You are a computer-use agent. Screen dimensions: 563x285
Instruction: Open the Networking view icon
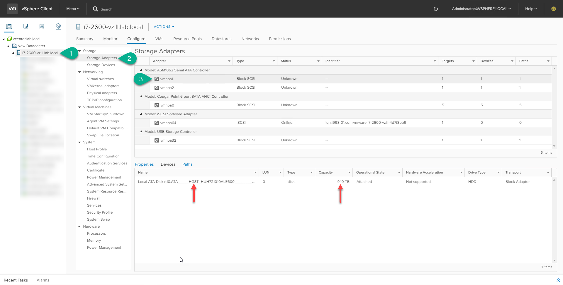pos(58,27)
